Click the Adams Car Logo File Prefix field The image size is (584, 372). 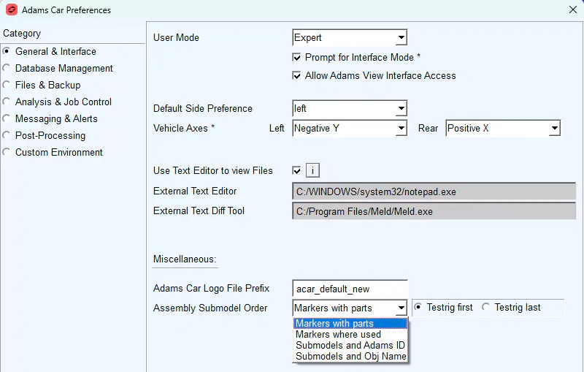click(x=349, y=289)
